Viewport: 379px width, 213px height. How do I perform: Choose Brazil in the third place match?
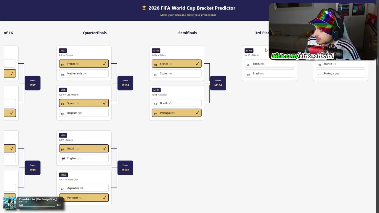pos(269,74)
